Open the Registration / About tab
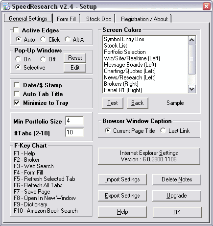Viewport: 213px width, 226px height. click(x=144, y=19)
